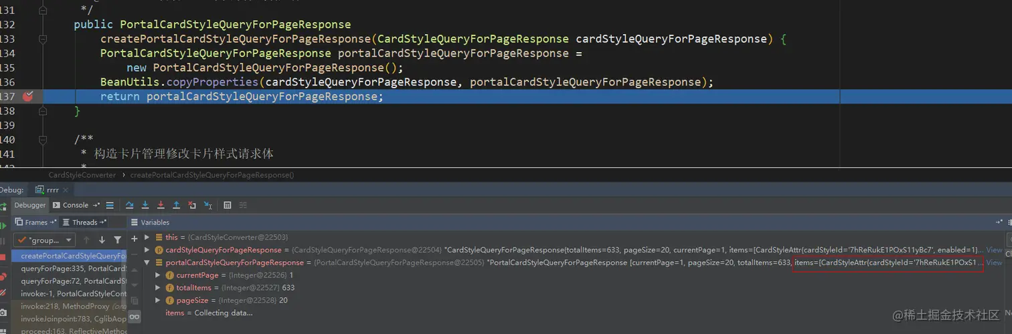Viewport: 1012px width, 334px height.
Task: Expand the 'this' variable node
Action: (147, 237)
